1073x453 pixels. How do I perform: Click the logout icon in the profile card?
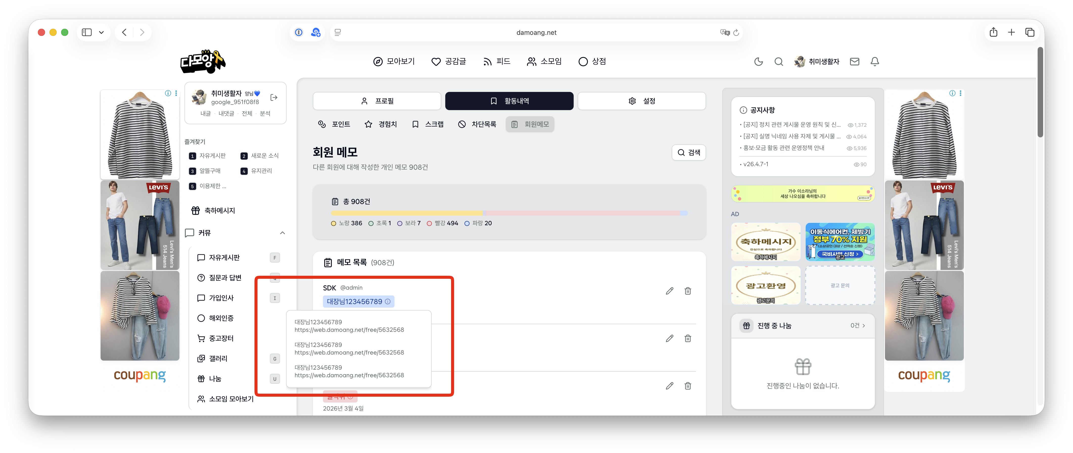tap(274, 97)
